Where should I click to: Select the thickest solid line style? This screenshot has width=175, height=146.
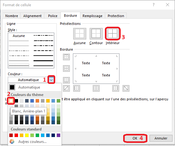tap(43, 61)
